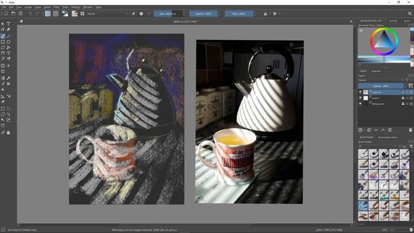Reload the original brush preset
This screenshot has width=414, height=233.
tap(149, 14)
